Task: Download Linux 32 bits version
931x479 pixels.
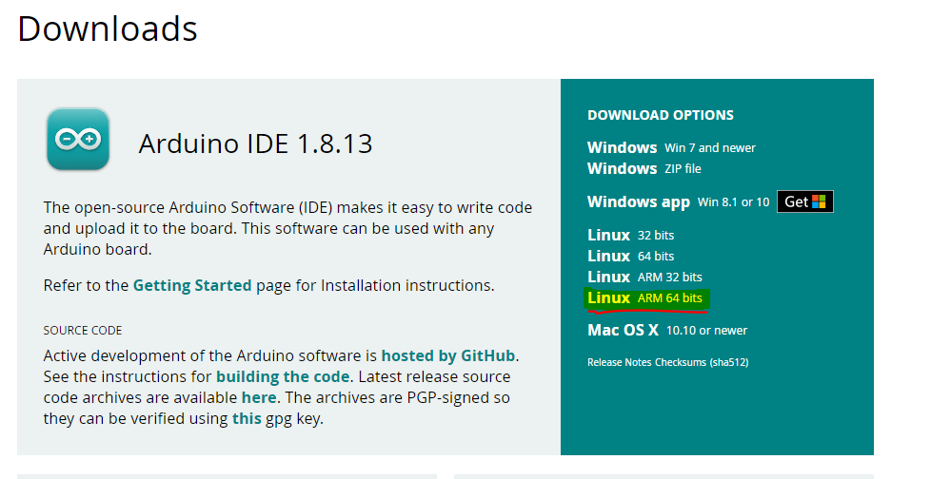Action: pos(630,236)
